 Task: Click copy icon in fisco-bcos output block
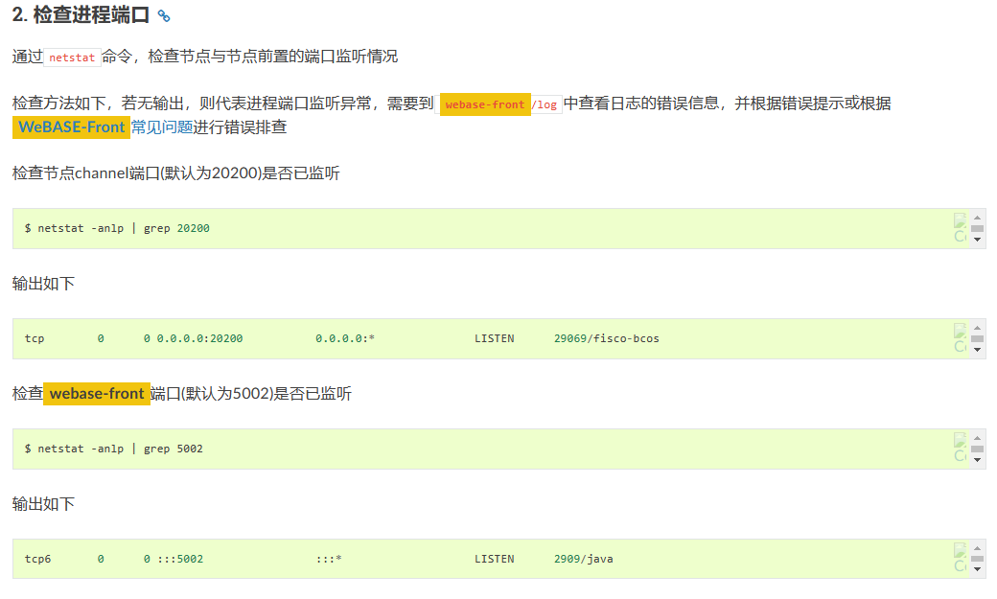point(960,338)
